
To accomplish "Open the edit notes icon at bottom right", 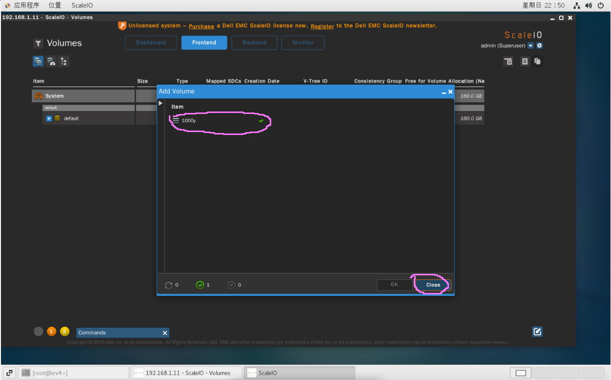I will tap(537, 332).
